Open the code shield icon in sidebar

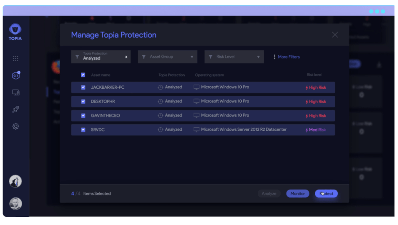[16, 76]
